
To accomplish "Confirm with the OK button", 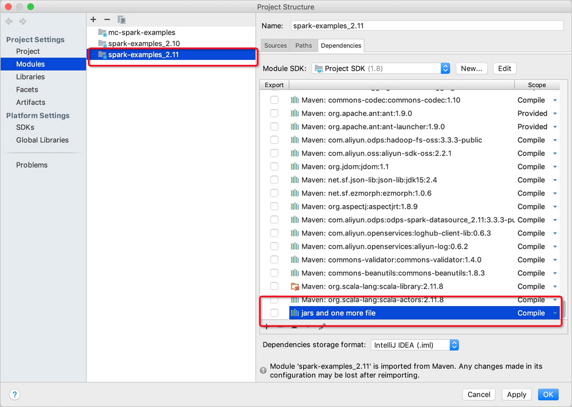I will pyautogui.click(x=548, y=394).
